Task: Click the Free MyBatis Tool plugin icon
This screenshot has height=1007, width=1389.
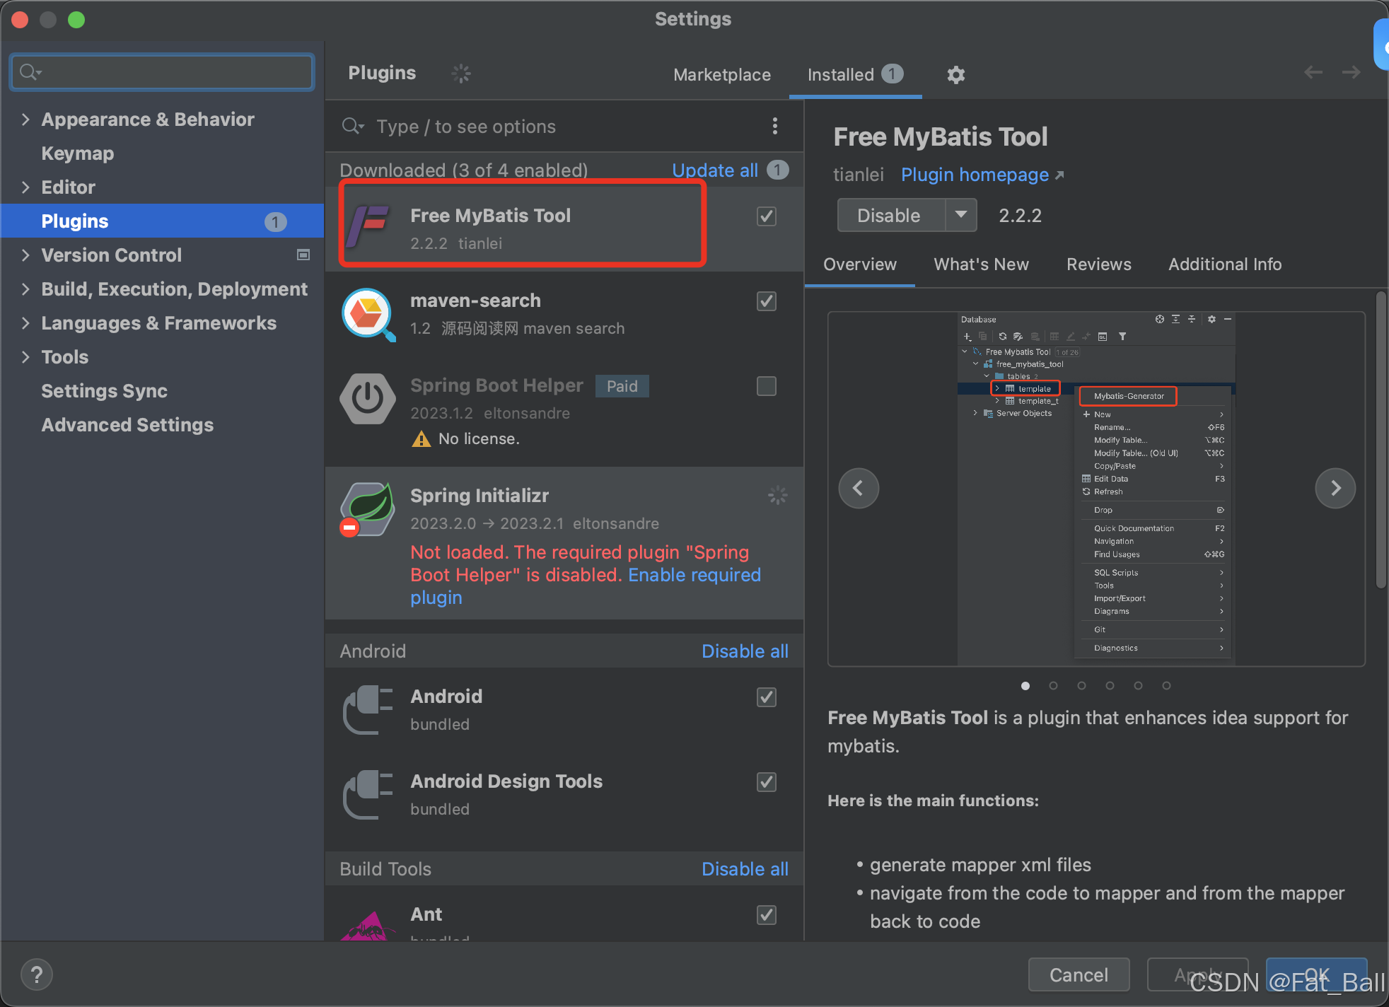Action: (368, 228)
